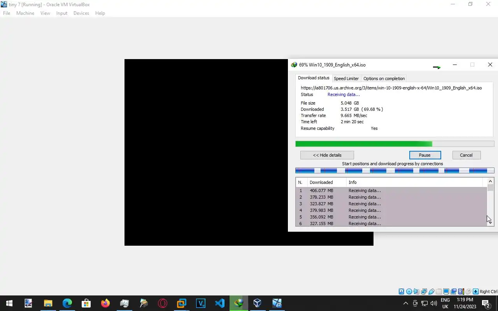The width and height of the screenshot is (498, 311).
Task: Open the shared folders indicator in VirtualBox status bar
Action: click(439, 292)
